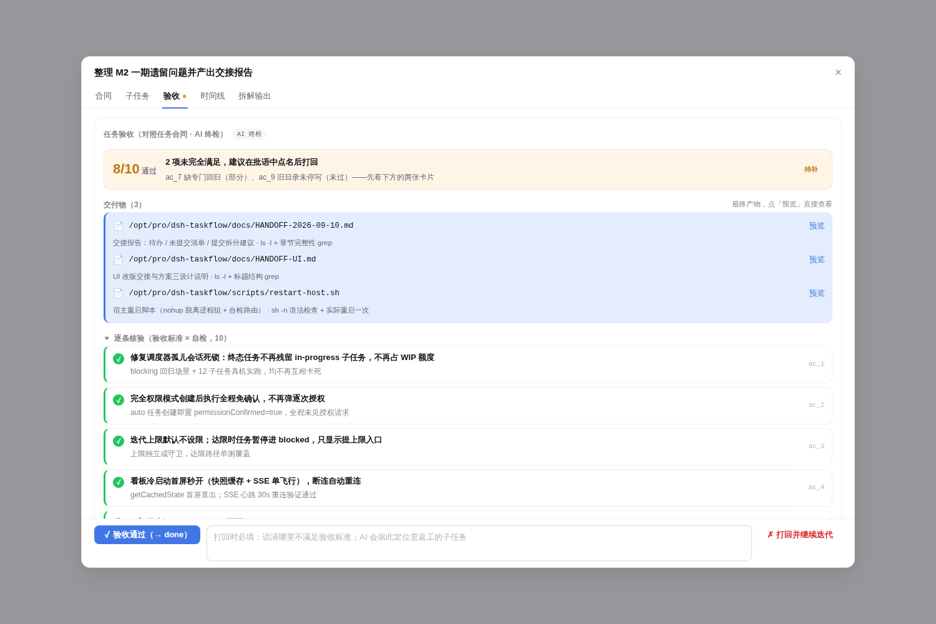Open the 时间线 tab
936x624 pixels.
[213, 96]
